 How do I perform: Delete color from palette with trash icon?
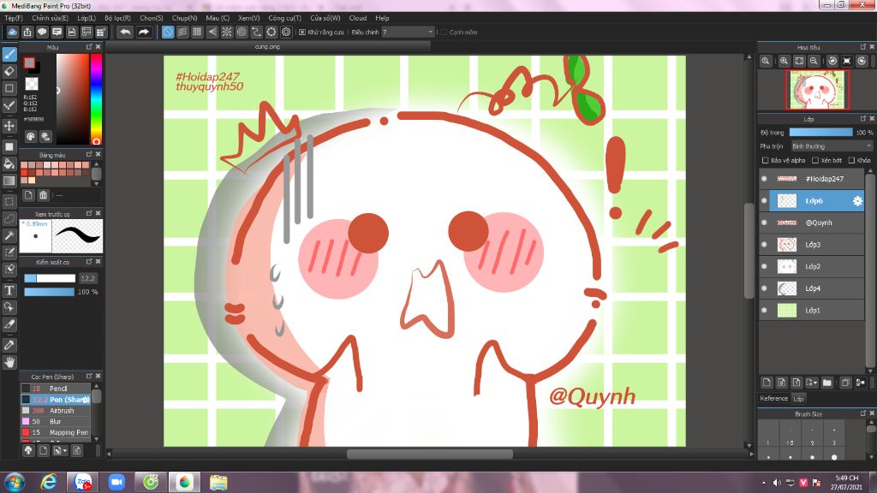pyautogui.click(x=43, y=195)
